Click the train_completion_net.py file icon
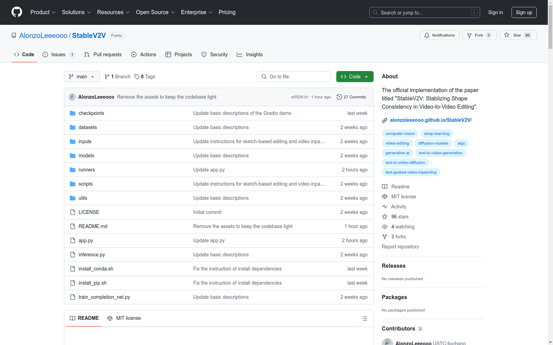Viewport: 553px width, 345px height. [x=73, y=297]
